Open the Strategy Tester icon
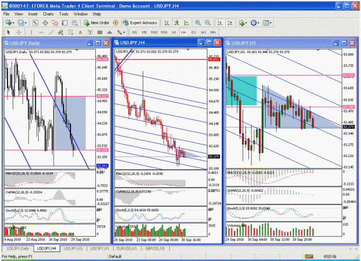Image resolution: width=361 pixels, height=261 pixels. tap(75, 23)
